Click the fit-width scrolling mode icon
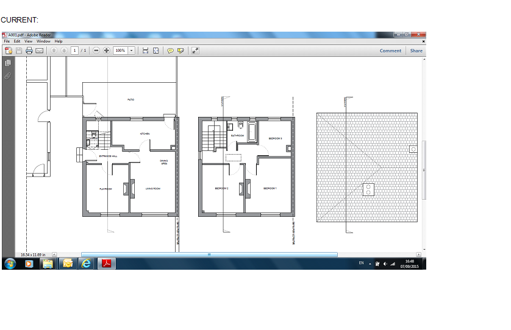This screenshot has width=511, height=330. pyautogui.click(x=145, y=51)
